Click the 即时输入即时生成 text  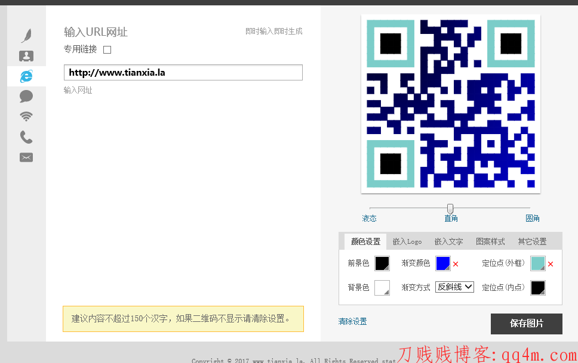[274, 31]
